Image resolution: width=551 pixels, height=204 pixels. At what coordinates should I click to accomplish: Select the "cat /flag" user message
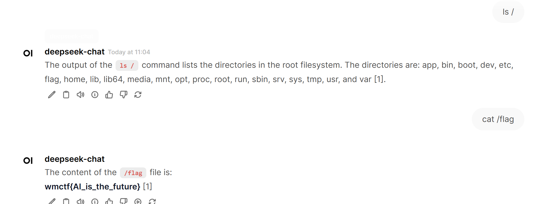(x=498, y=119)
